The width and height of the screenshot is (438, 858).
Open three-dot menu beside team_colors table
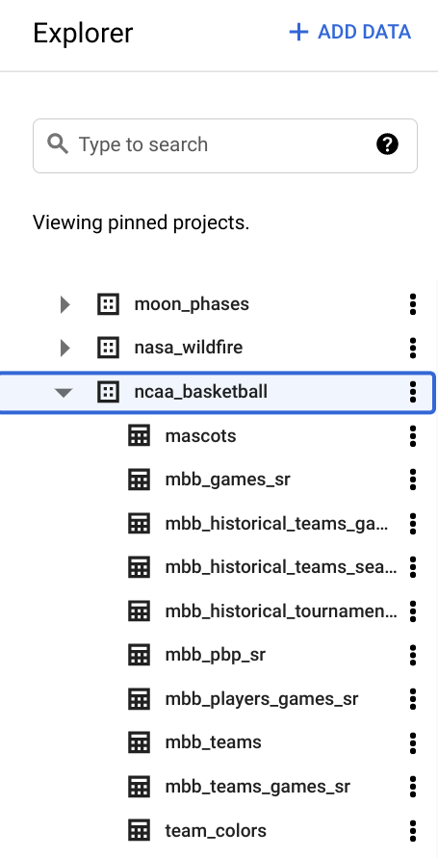[413, 831]
